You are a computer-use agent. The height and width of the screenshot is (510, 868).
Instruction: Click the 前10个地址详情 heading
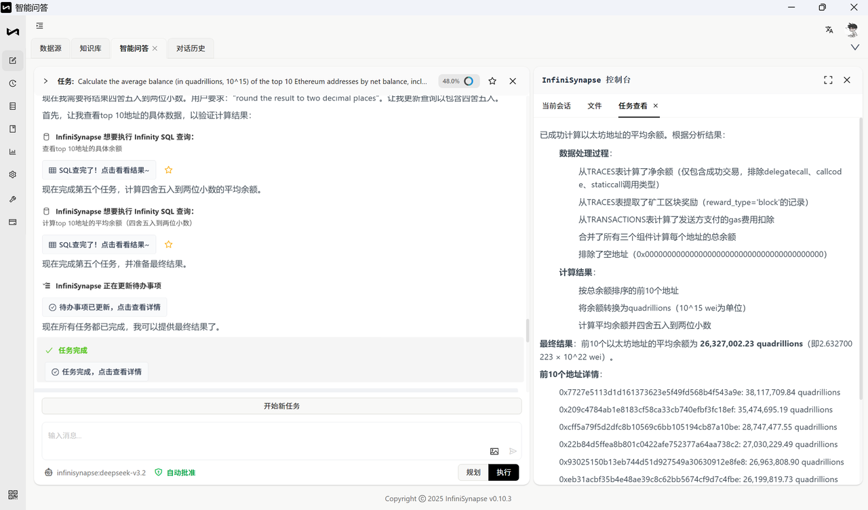click(571, 374)
